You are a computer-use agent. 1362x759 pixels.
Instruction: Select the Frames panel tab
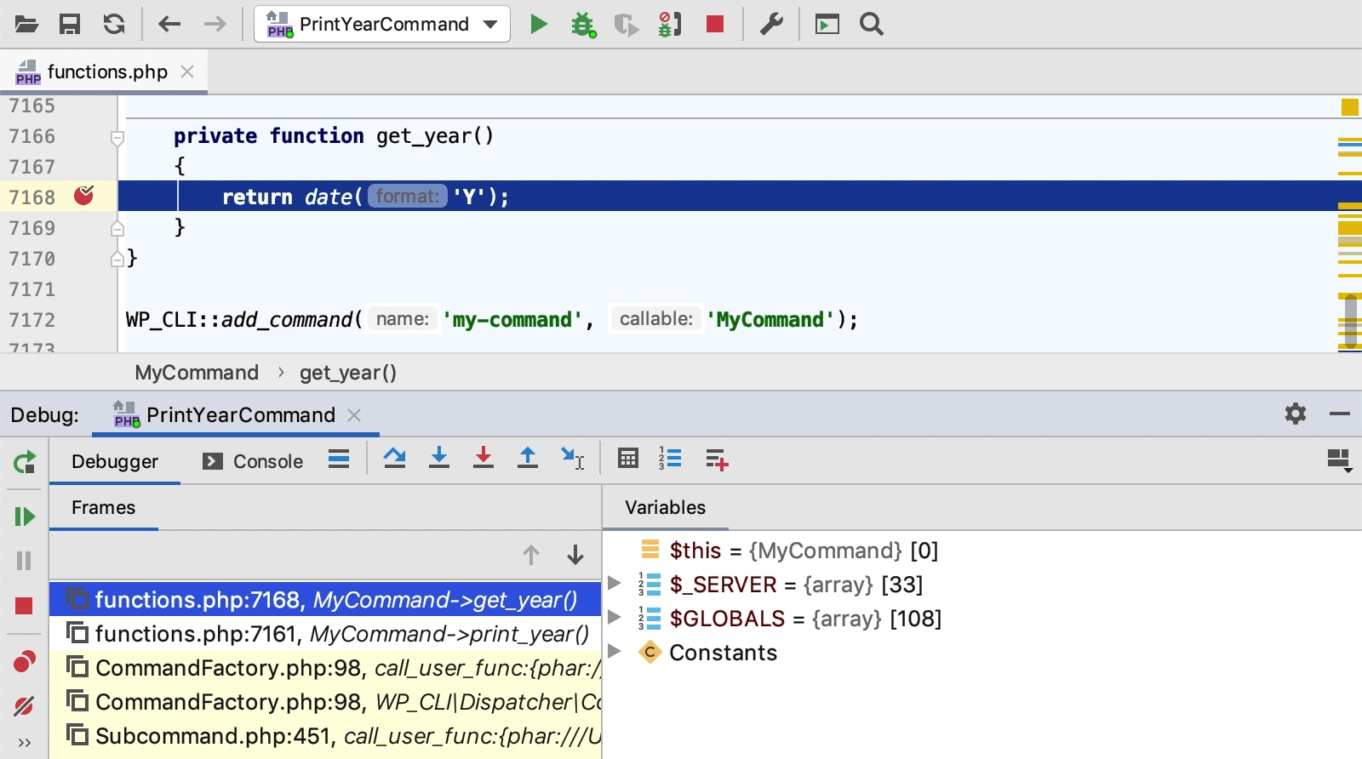point(104,508)
